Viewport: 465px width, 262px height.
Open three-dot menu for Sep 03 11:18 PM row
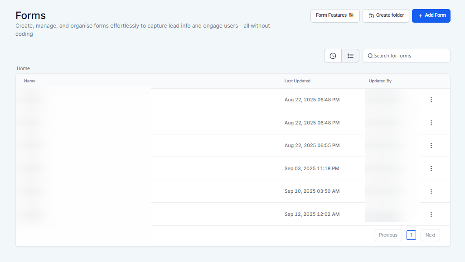[431, 168]
